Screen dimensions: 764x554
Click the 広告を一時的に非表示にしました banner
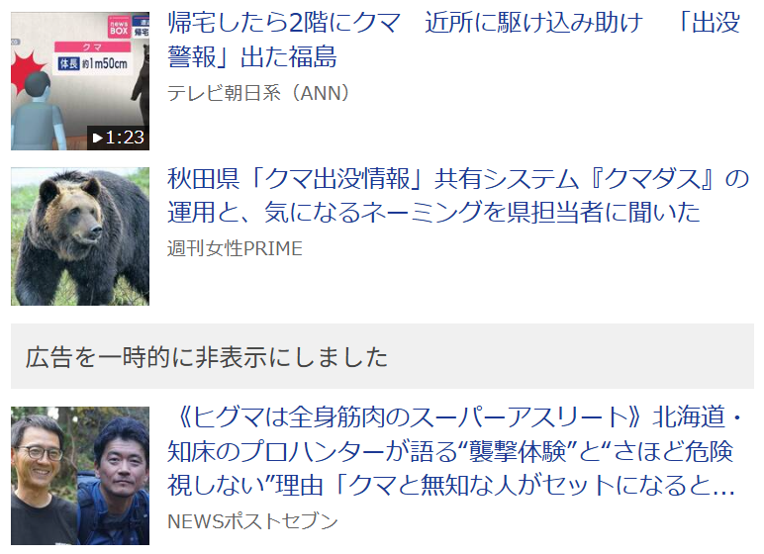tap(382, 356)
